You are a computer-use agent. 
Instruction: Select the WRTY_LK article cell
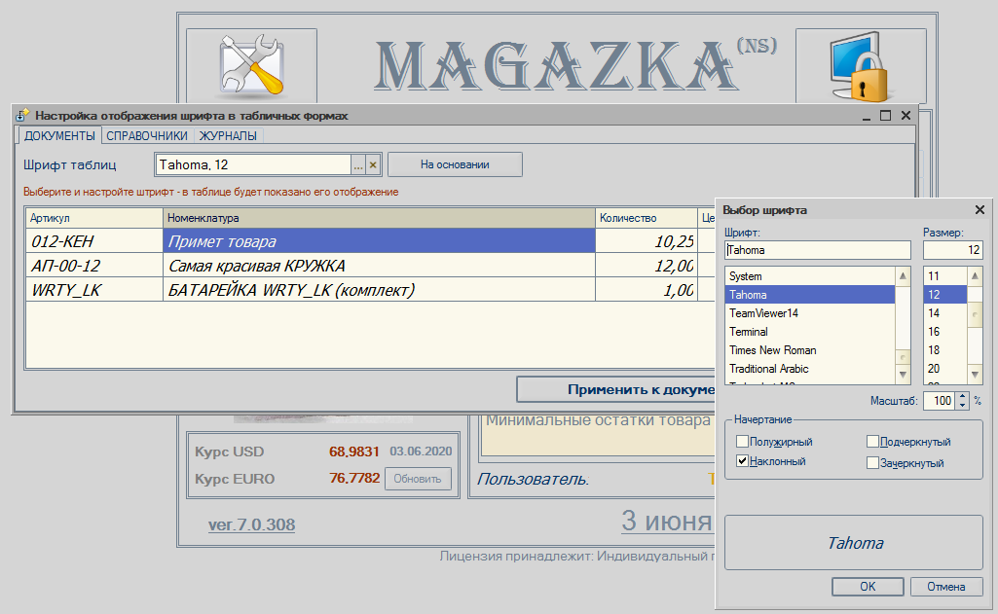tap(94, 290)
